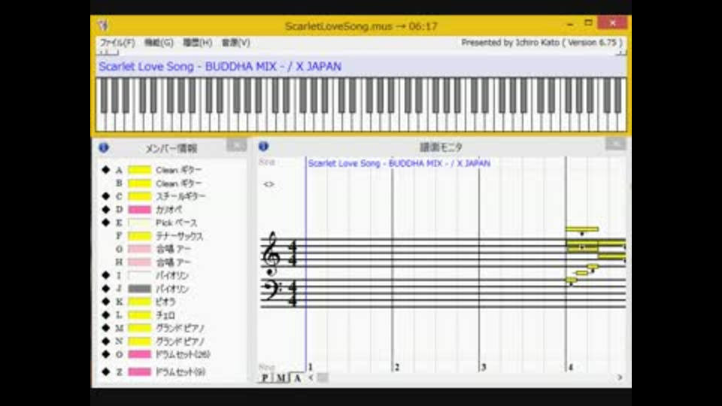
Task: Toggle the diamond marker for member K
Action: pos(106,301)
